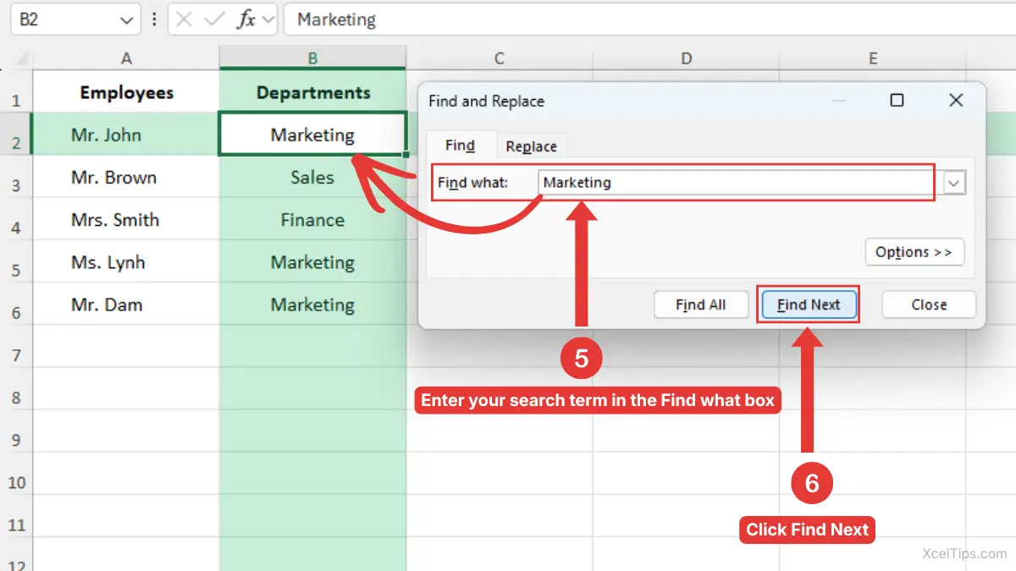Select row 4 header
Image resolution: width=1016 pixels, height=571 pixels.
pos(16,220)
